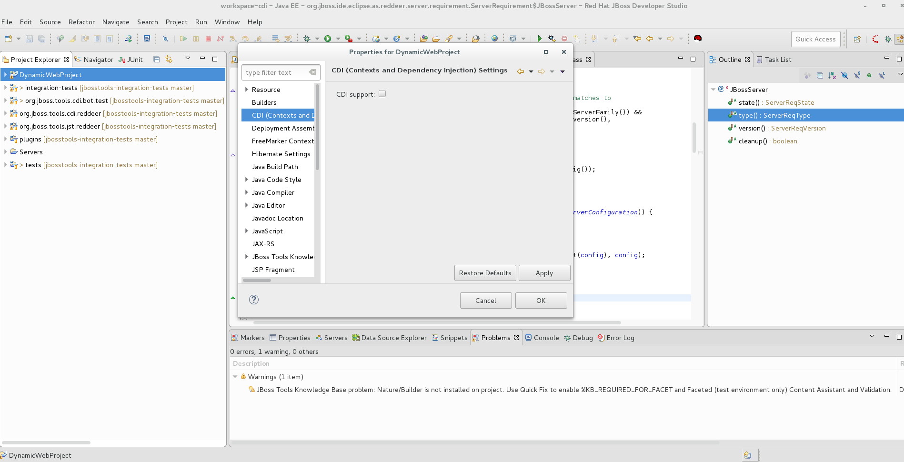Sort Outline members alphabetically
The height and width of the screenshot is (462, 904).
[x=832, y=75]
